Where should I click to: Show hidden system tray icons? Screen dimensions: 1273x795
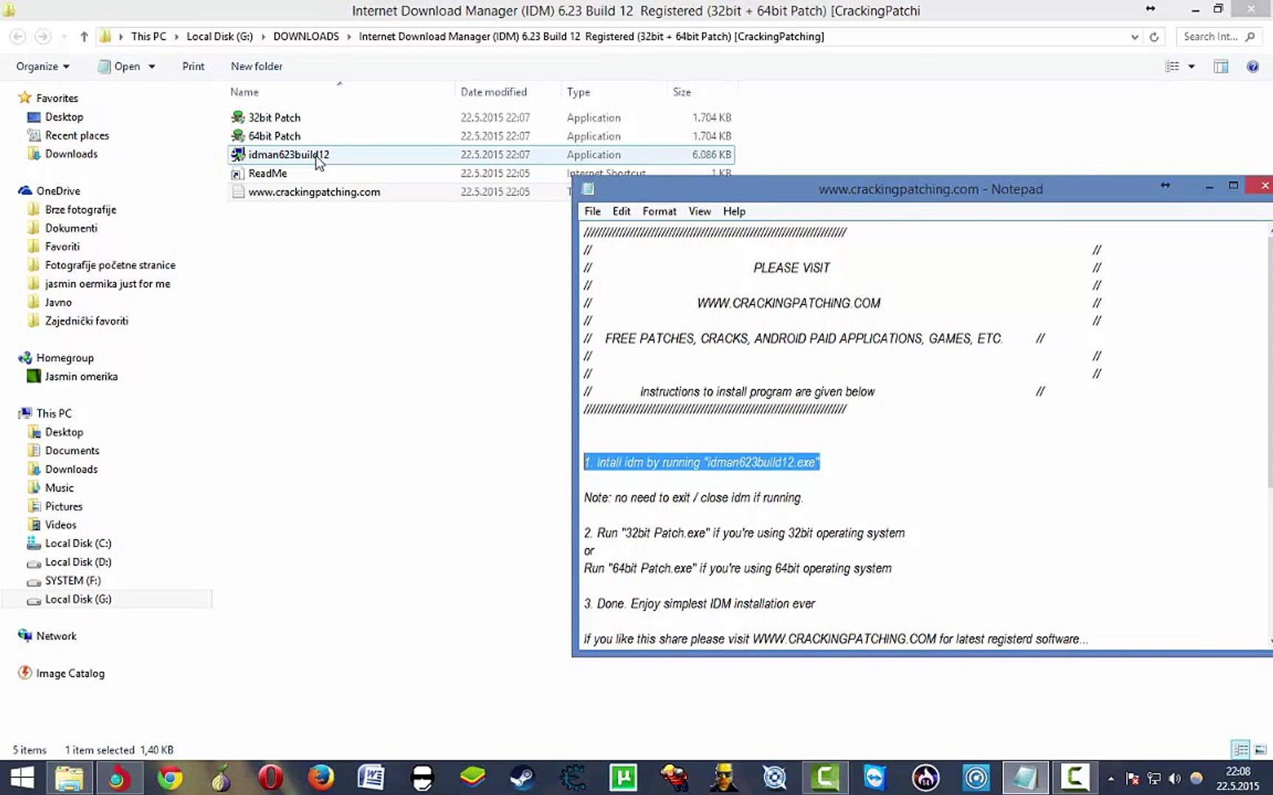click(x=1111, y=778)
